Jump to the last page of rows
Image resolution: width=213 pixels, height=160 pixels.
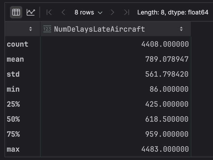tap(127, 12)
